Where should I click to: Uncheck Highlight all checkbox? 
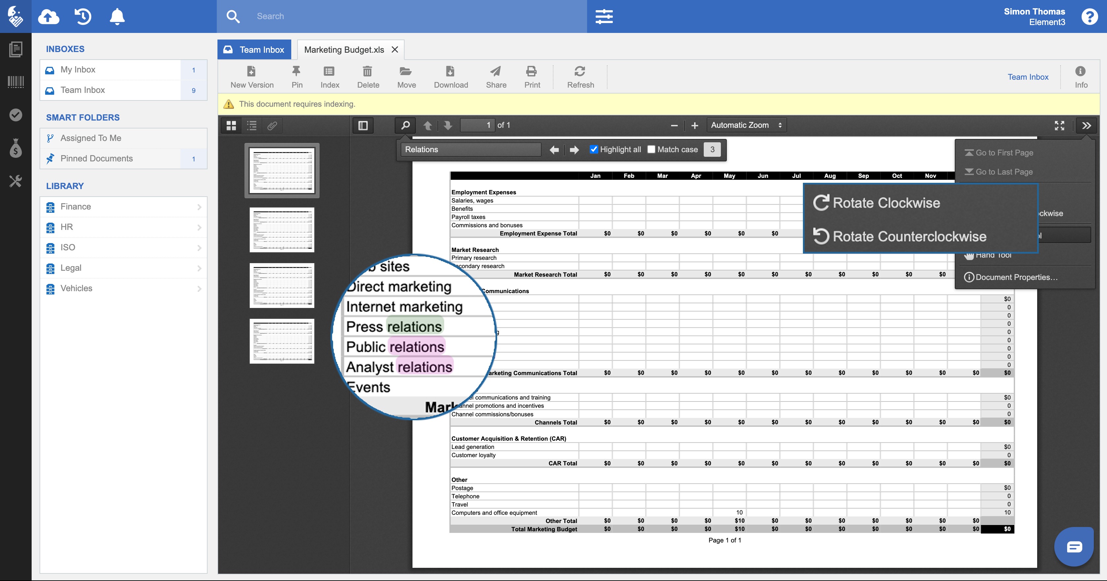[593, 149]
